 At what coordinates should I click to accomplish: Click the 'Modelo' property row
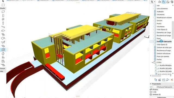(155, 90)
